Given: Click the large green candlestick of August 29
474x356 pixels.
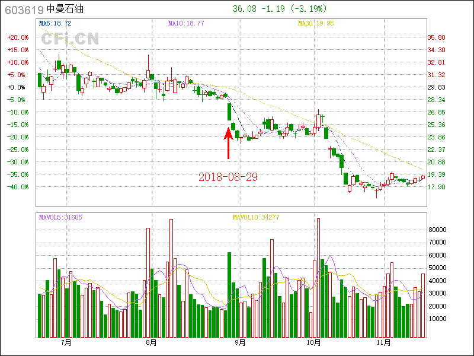Looking at the screenshot, I should coord(229,112).
